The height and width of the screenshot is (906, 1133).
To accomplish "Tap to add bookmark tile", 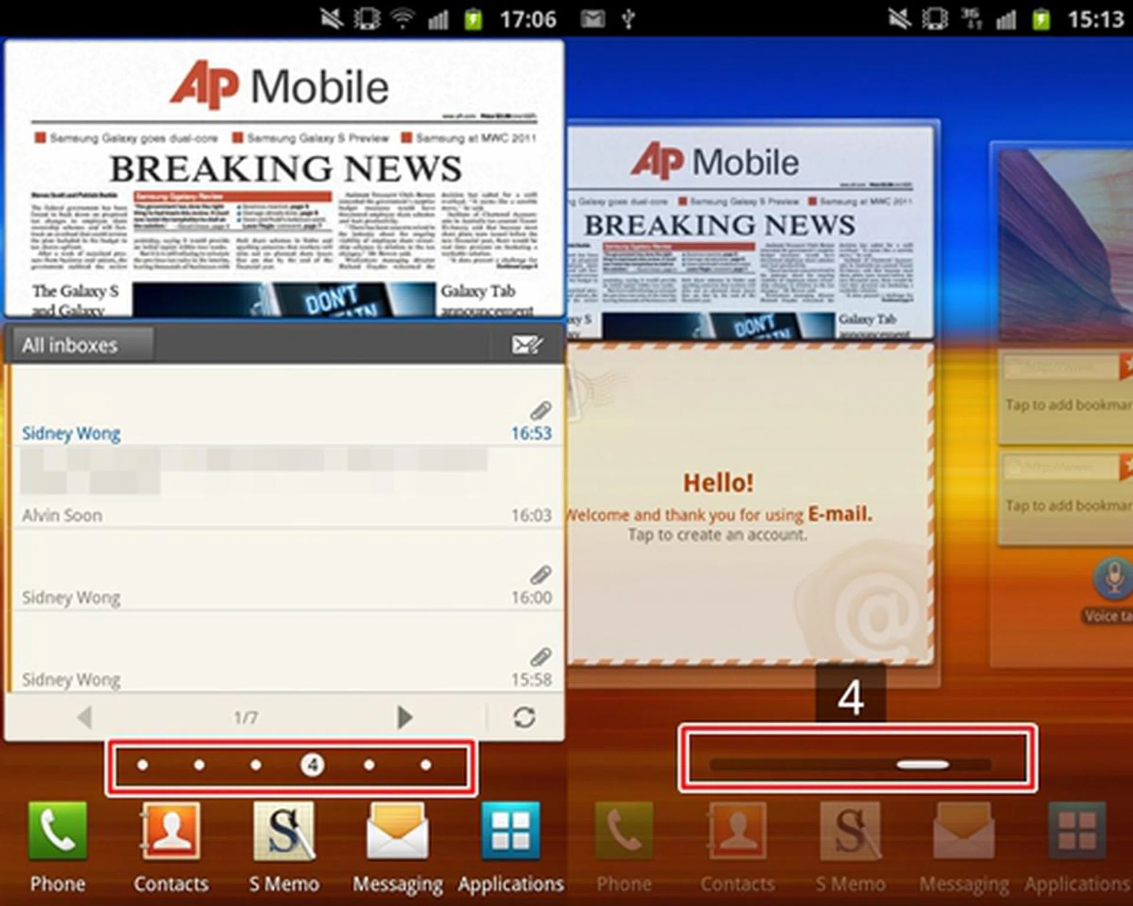I will click(x=1065, y=404).
